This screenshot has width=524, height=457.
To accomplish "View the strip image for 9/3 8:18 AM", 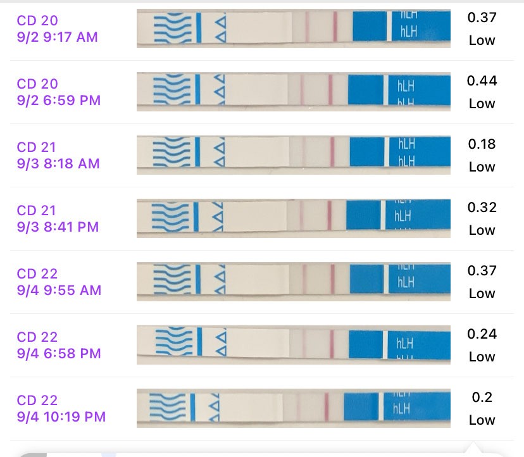I will tap(293, 155).
